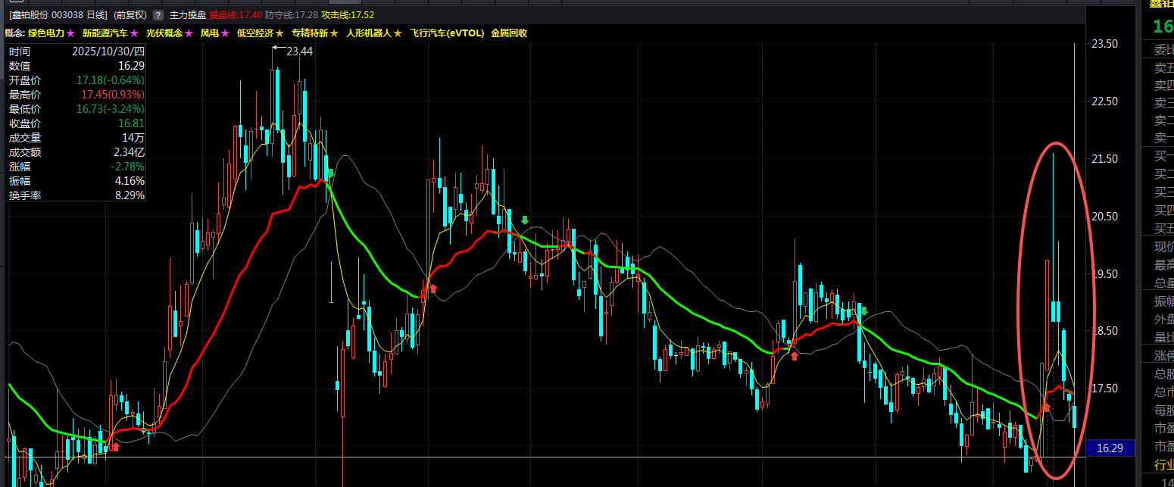Click the green sell arrow near 20.50 level

[x=524, y=220]
